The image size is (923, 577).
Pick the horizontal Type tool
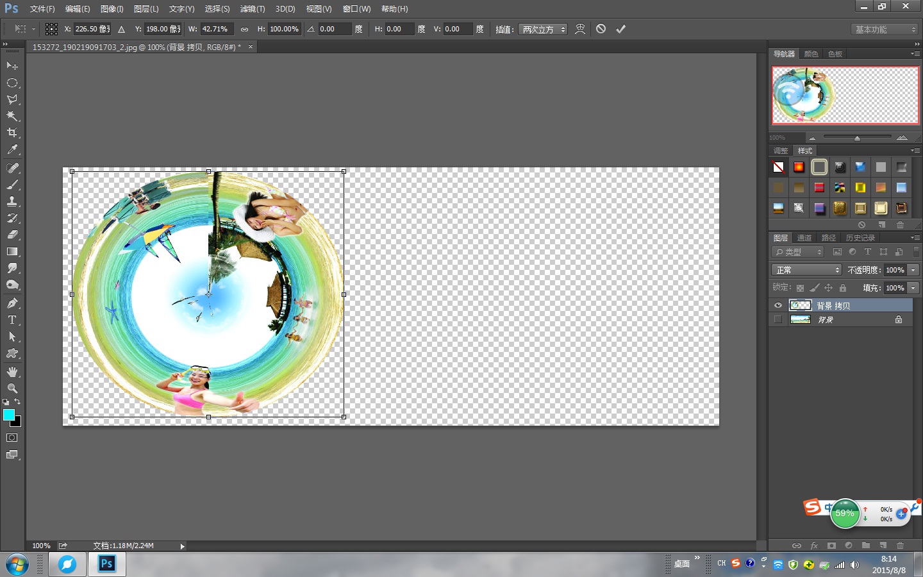click(12, 320)
